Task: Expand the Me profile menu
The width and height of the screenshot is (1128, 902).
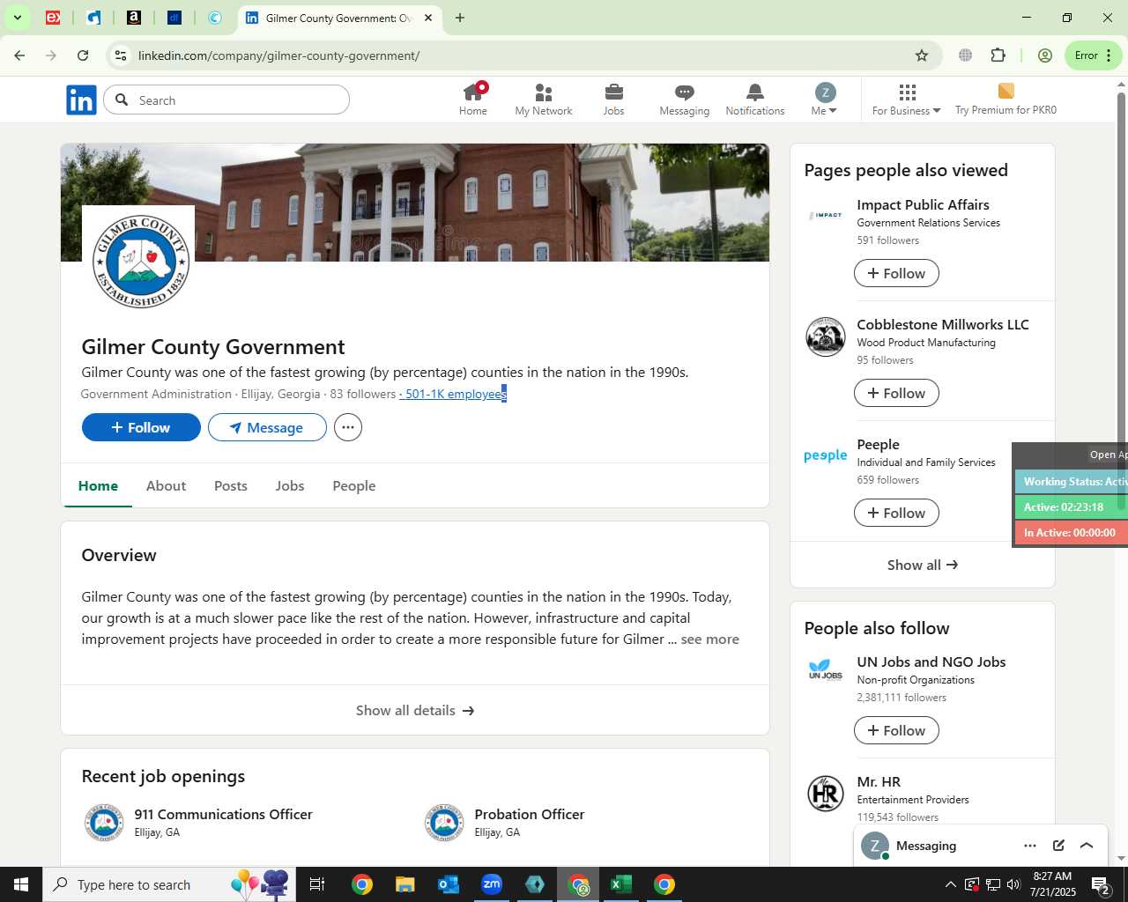Action: [x=824, y=100]
